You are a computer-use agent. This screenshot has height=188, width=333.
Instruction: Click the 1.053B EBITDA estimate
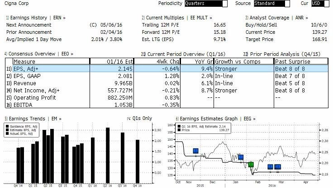tap(124, 105)
